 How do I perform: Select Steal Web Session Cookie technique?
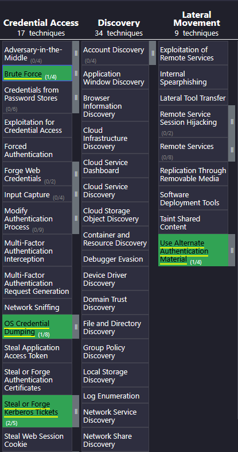coord(37,439)
